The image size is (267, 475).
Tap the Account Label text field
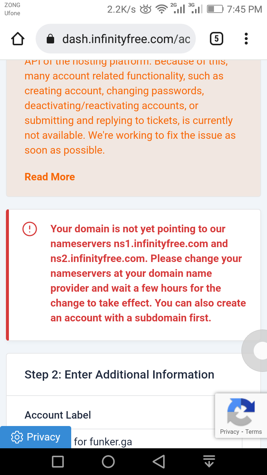[156, 442]
